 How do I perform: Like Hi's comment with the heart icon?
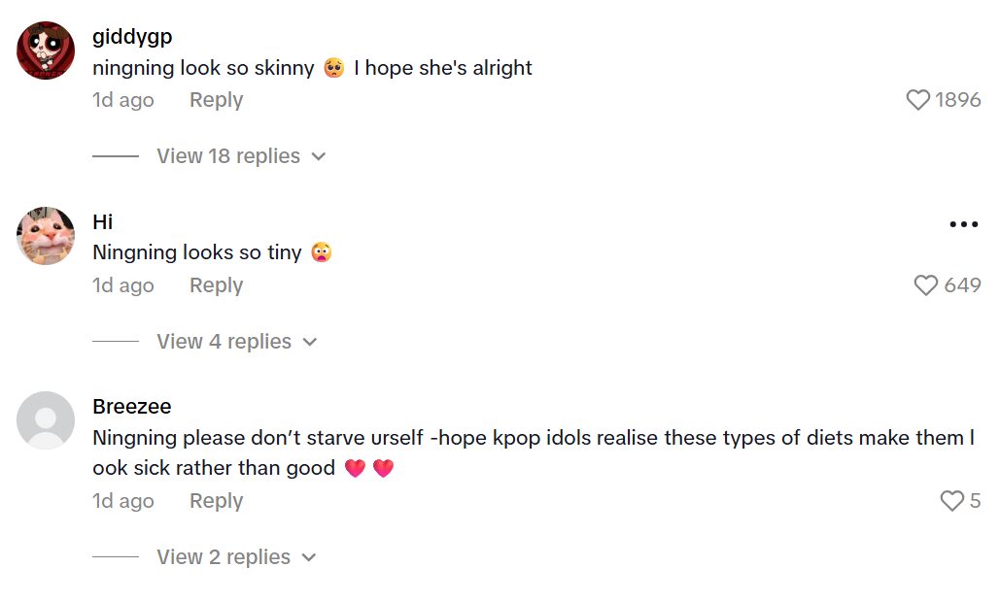(926, 285)
